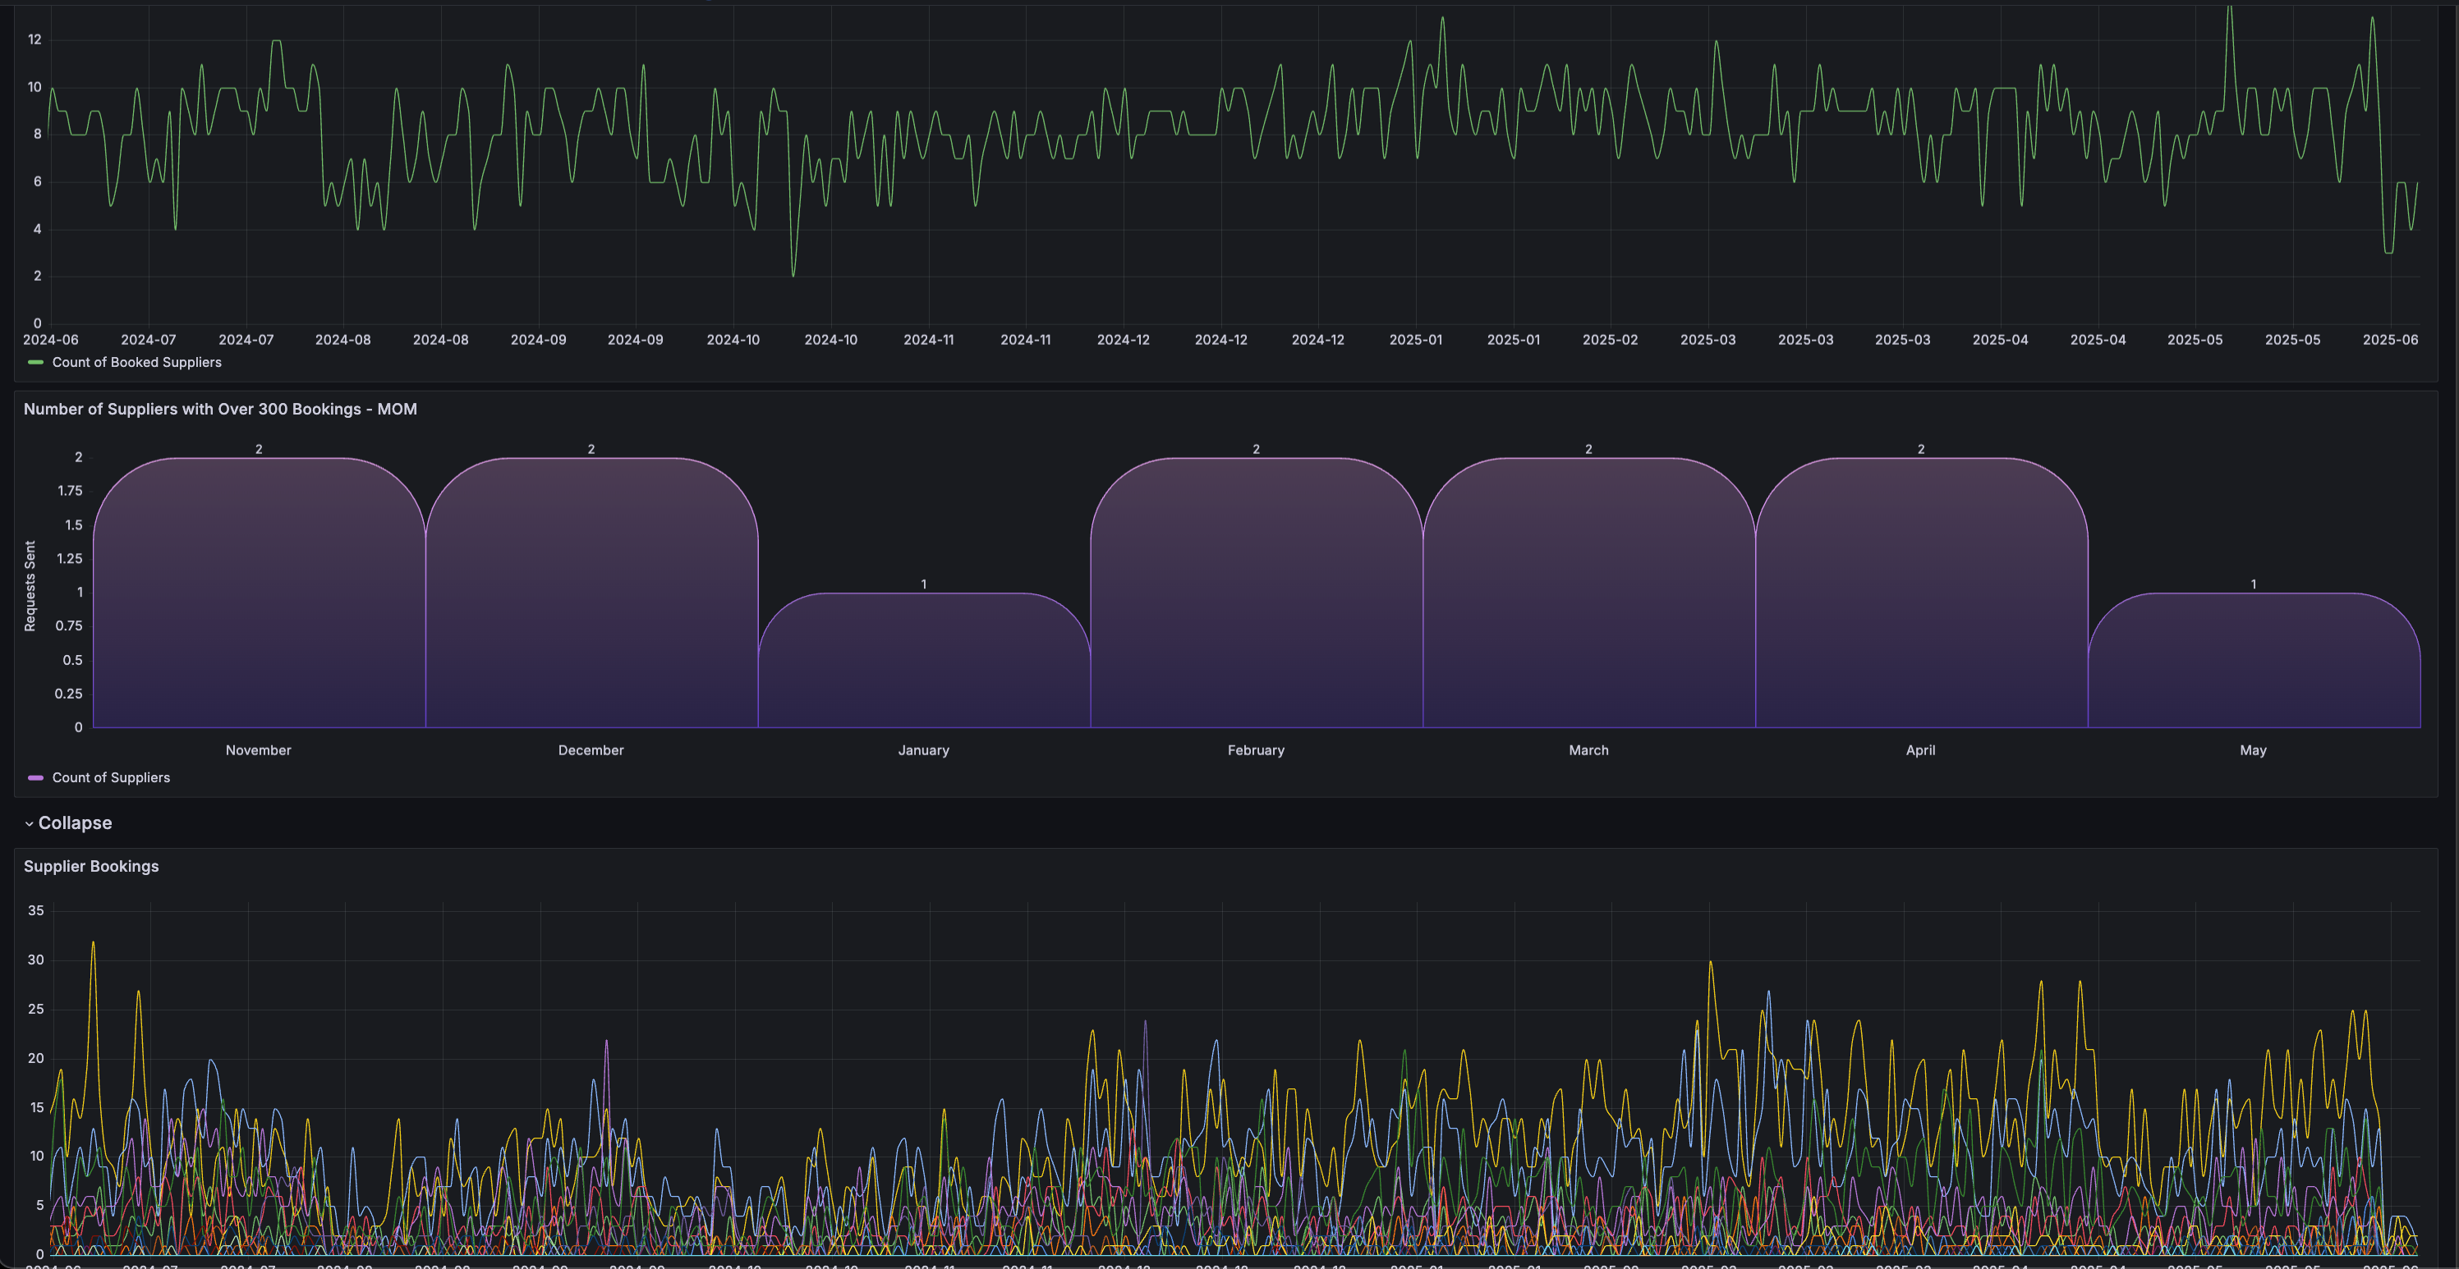This screenshot has height=1269, width=2459.
Task: Click the 2024-06 label under the Booked Suppliers chart
Action: tap(51, 340)
